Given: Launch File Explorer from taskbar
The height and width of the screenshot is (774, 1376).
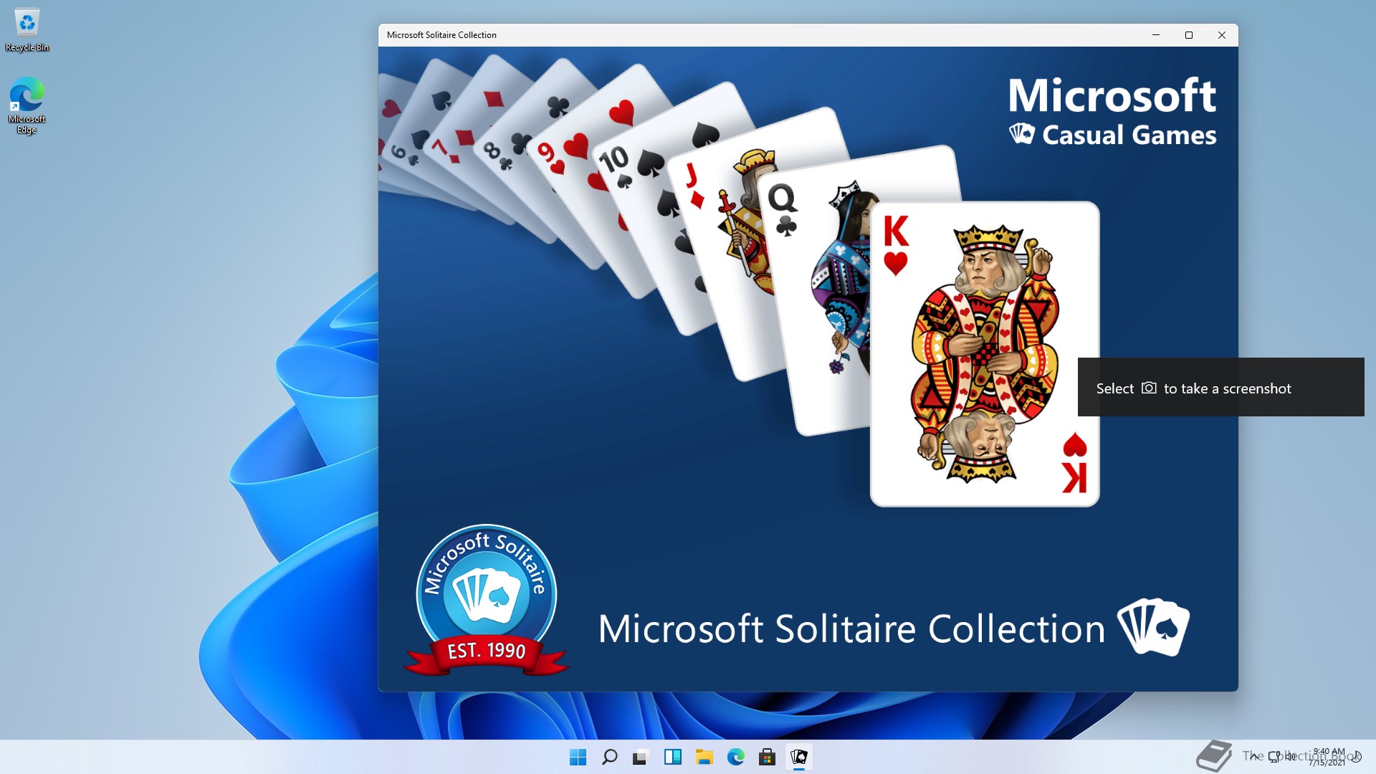Looking at the screenshot, I should coord(704,757).
